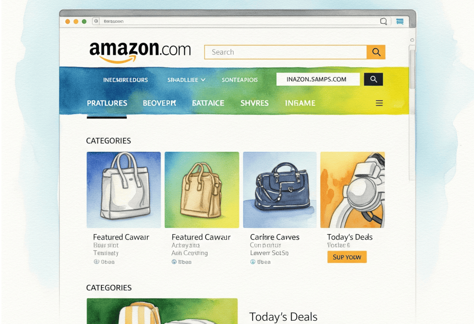
Task: Click the INAZON.SAMPS.COM input box
Action: click(x=318, y=79)
